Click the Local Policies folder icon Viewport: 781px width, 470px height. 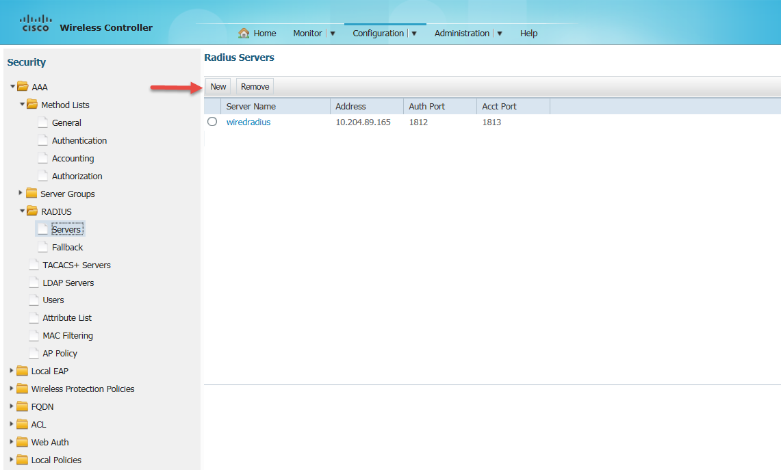point(22,460)
